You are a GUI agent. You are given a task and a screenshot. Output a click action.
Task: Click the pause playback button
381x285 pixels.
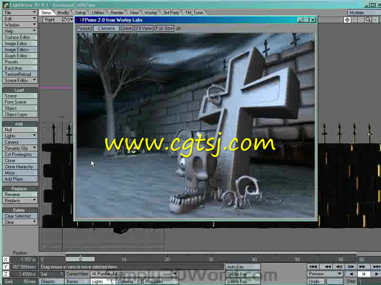coord(363,274)
